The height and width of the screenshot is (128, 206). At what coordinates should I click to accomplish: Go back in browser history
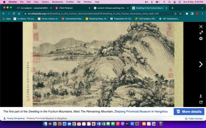tap(4, 13)
